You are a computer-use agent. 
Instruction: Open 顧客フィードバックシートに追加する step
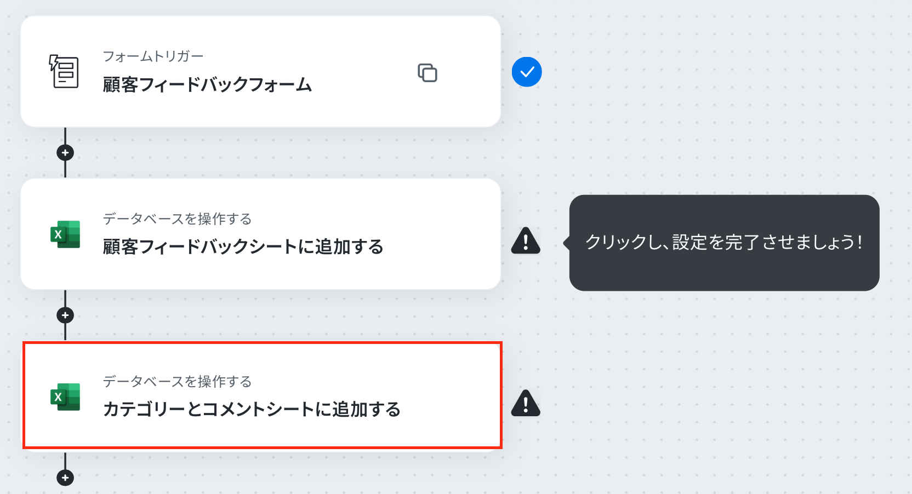click(x=260, y=234)
